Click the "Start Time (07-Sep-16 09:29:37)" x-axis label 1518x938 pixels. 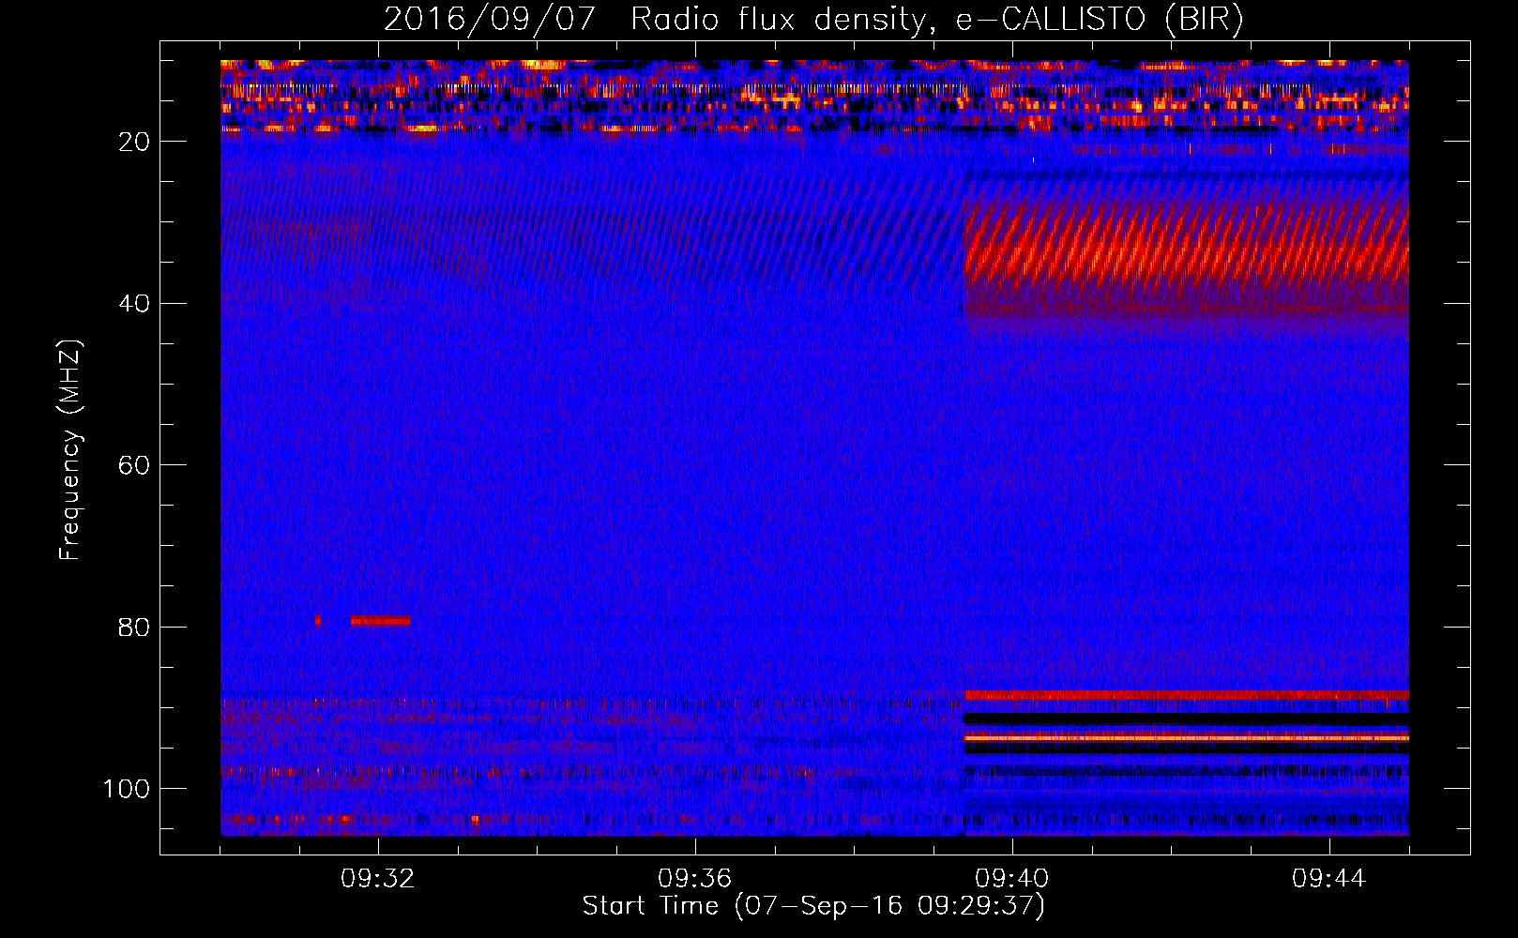[x=813, y=906]
